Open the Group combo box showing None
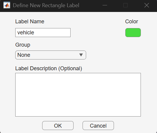 (x=51, y=55)
